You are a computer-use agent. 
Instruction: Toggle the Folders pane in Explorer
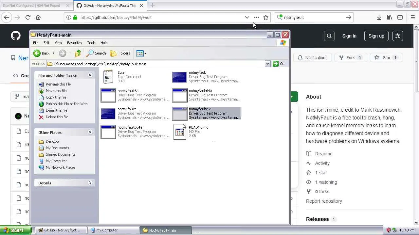coord(120,53)
